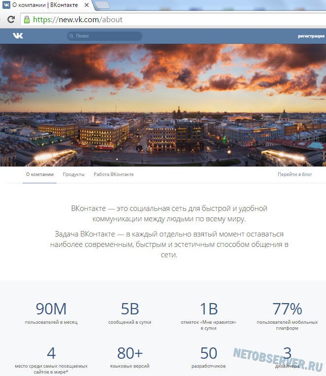Click the '77%' mobile users statistic
Screen dimensions: 326x376
[x=287, y=308]
